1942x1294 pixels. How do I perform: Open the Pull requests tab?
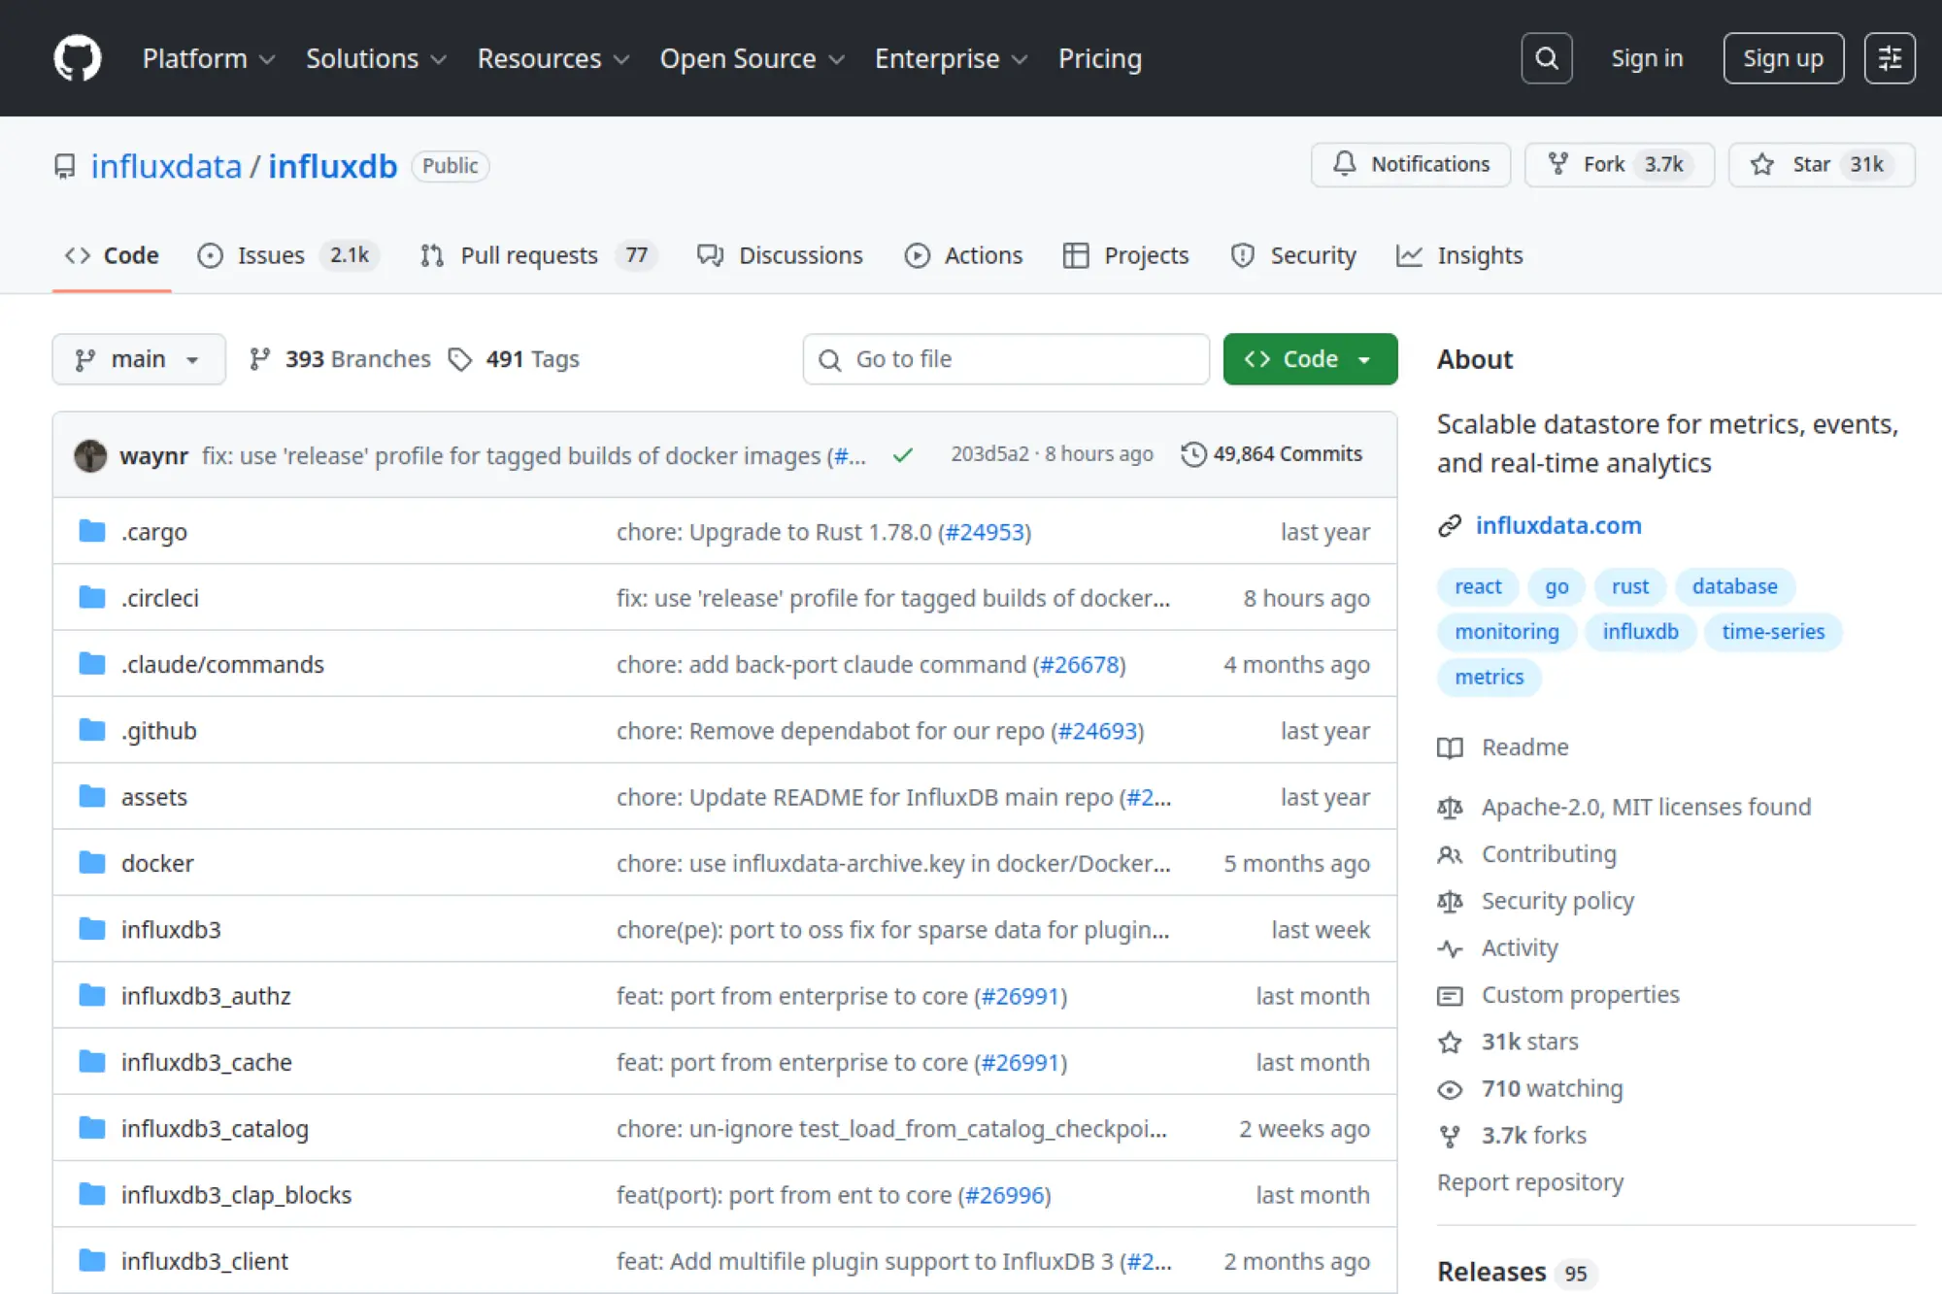click(x=530, y=255)
